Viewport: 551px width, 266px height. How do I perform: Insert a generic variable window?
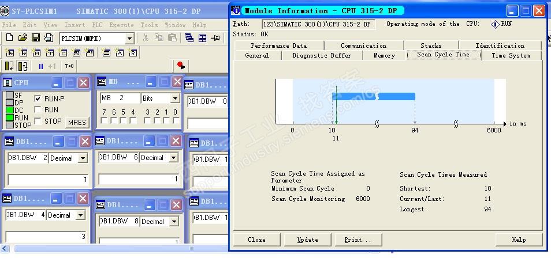point(76,52)
